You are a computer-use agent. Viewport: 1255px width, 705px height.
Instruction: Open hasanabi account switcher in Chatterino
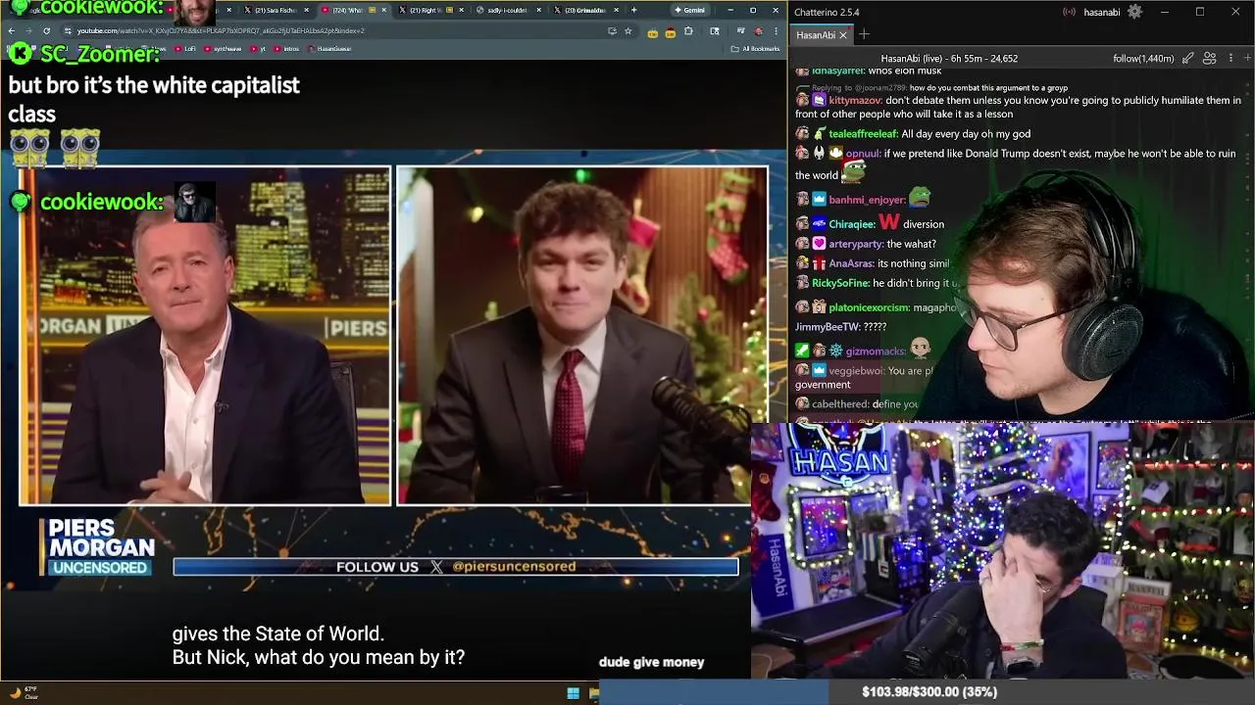click(1100, 13)
